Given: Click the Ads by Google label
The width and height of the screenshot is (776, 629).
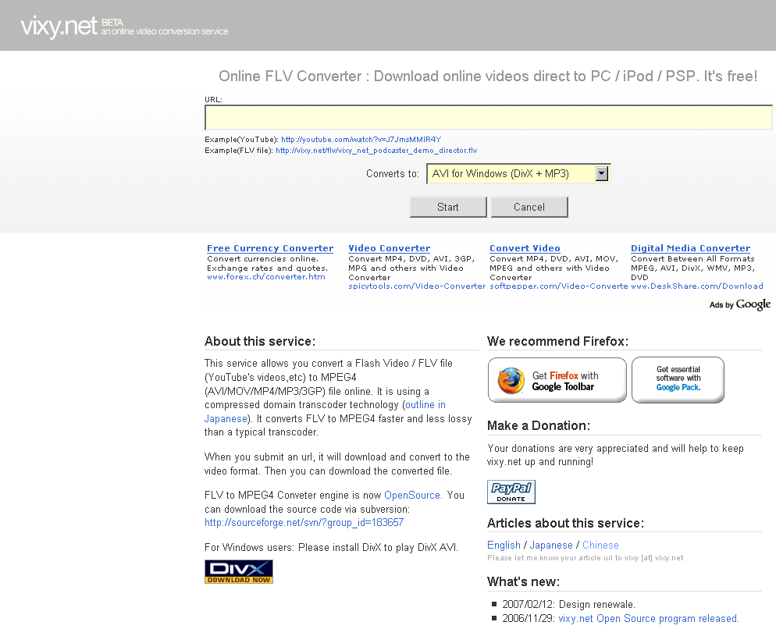Looking at the screenshot, I should click(740, 304).
